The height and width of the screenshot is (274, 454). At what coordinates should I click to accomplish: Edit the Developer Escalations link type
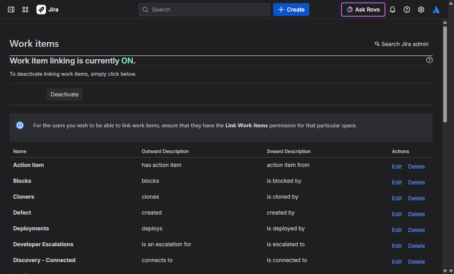397,246
